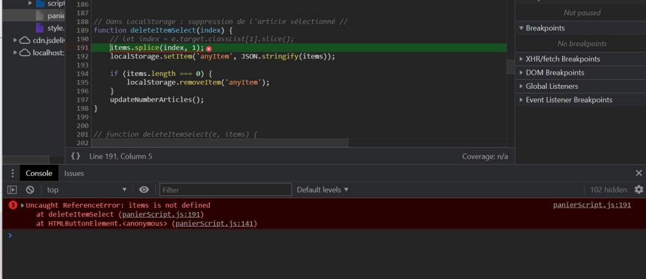
Task: Open console settings gear
Action: click(x=639, y=190)
